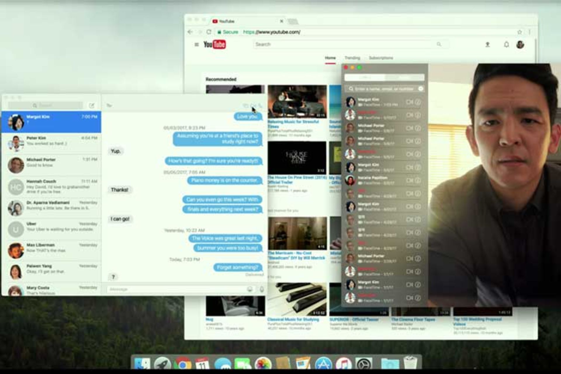Click YouTube upload video icon
Image resolution: width=561 pixels, height=374 pixels.
click(x=487, y=44)
